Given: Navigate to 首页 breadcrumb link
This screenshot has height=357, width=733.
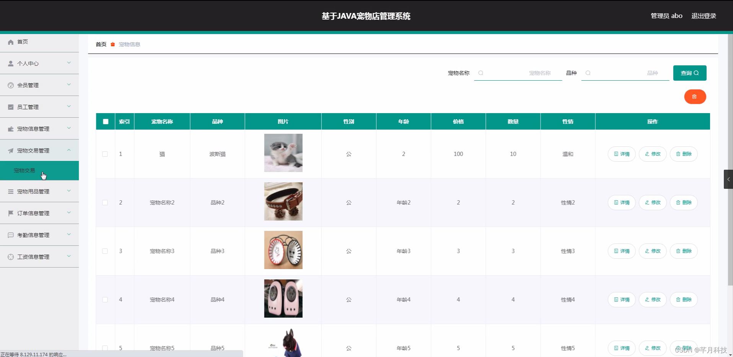Looking at the screenshot, I should (101, 44).
